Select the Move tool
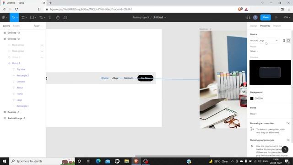 (13, 17)
